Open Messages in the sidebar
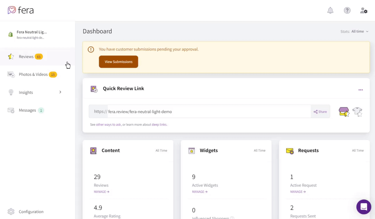 [27, 110]
